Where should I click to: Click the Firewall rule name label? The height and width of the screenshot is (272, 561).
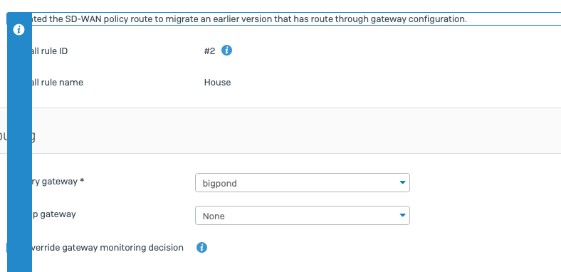click(x=57, y=83)
